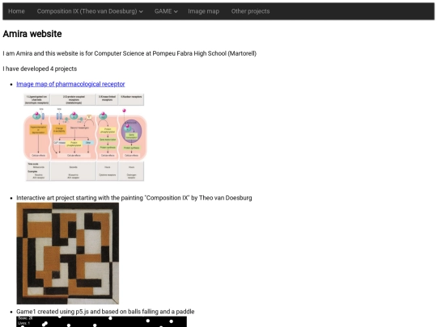Go to Image map in navbar
The height and width of the screenshot is (327, 437).
[203, 11]
